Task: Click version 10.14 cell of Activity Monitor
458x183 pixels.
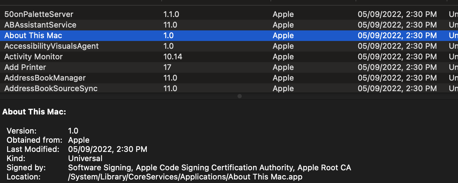Action: pos(173,57)
